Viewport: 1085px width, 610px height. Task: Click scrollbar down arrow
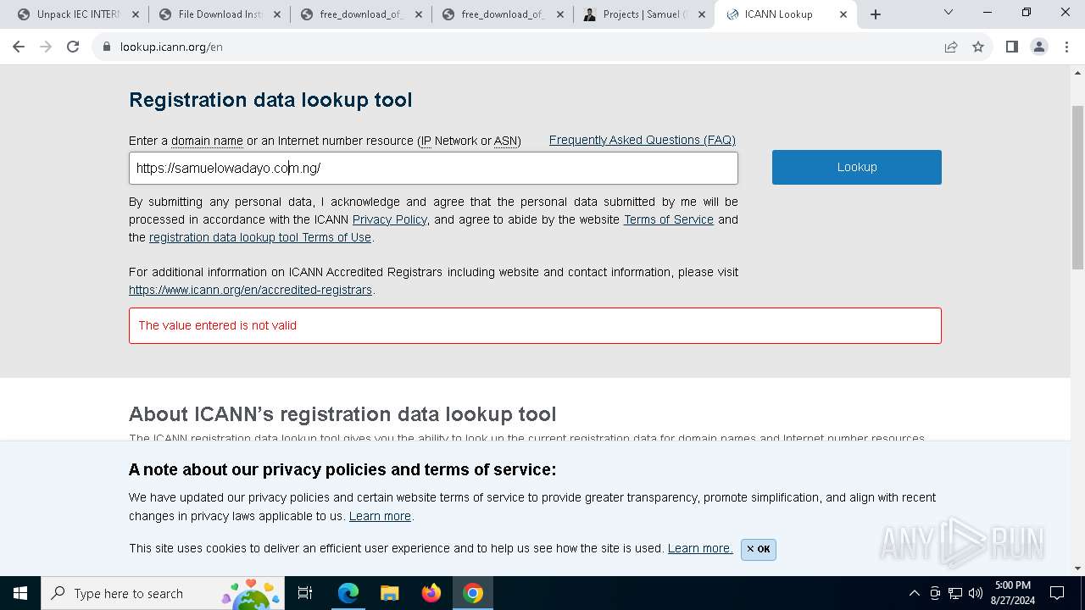(1077, 568)
